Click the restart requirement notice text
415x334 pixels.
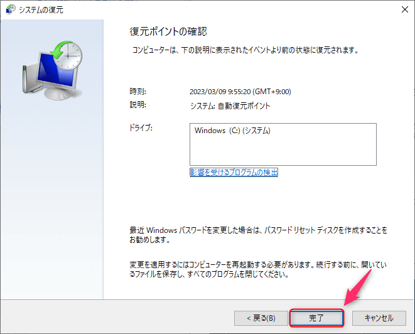point(258,269)
